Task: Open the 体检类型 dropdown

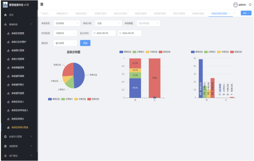Action: 67,23
